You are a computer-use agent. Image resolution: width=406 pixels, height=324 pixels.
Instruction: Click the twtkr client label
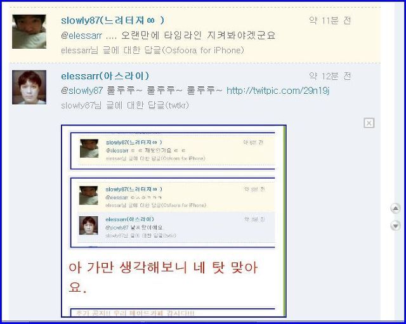[178, 105]
